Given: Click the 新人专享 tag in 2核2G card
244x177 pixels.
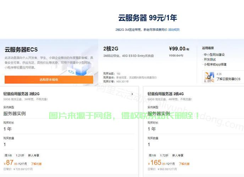Looking at the screenshot, I should [34, 155].
